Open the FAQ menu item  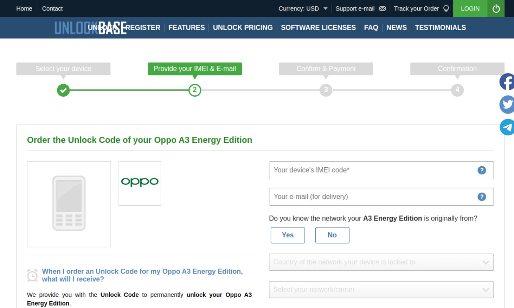(x=371, y=28)
